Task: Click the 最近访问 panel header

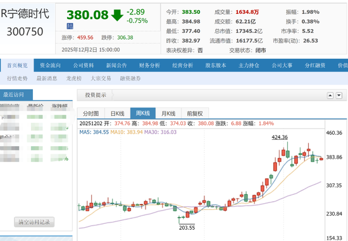Action: [x=16, y=95]
